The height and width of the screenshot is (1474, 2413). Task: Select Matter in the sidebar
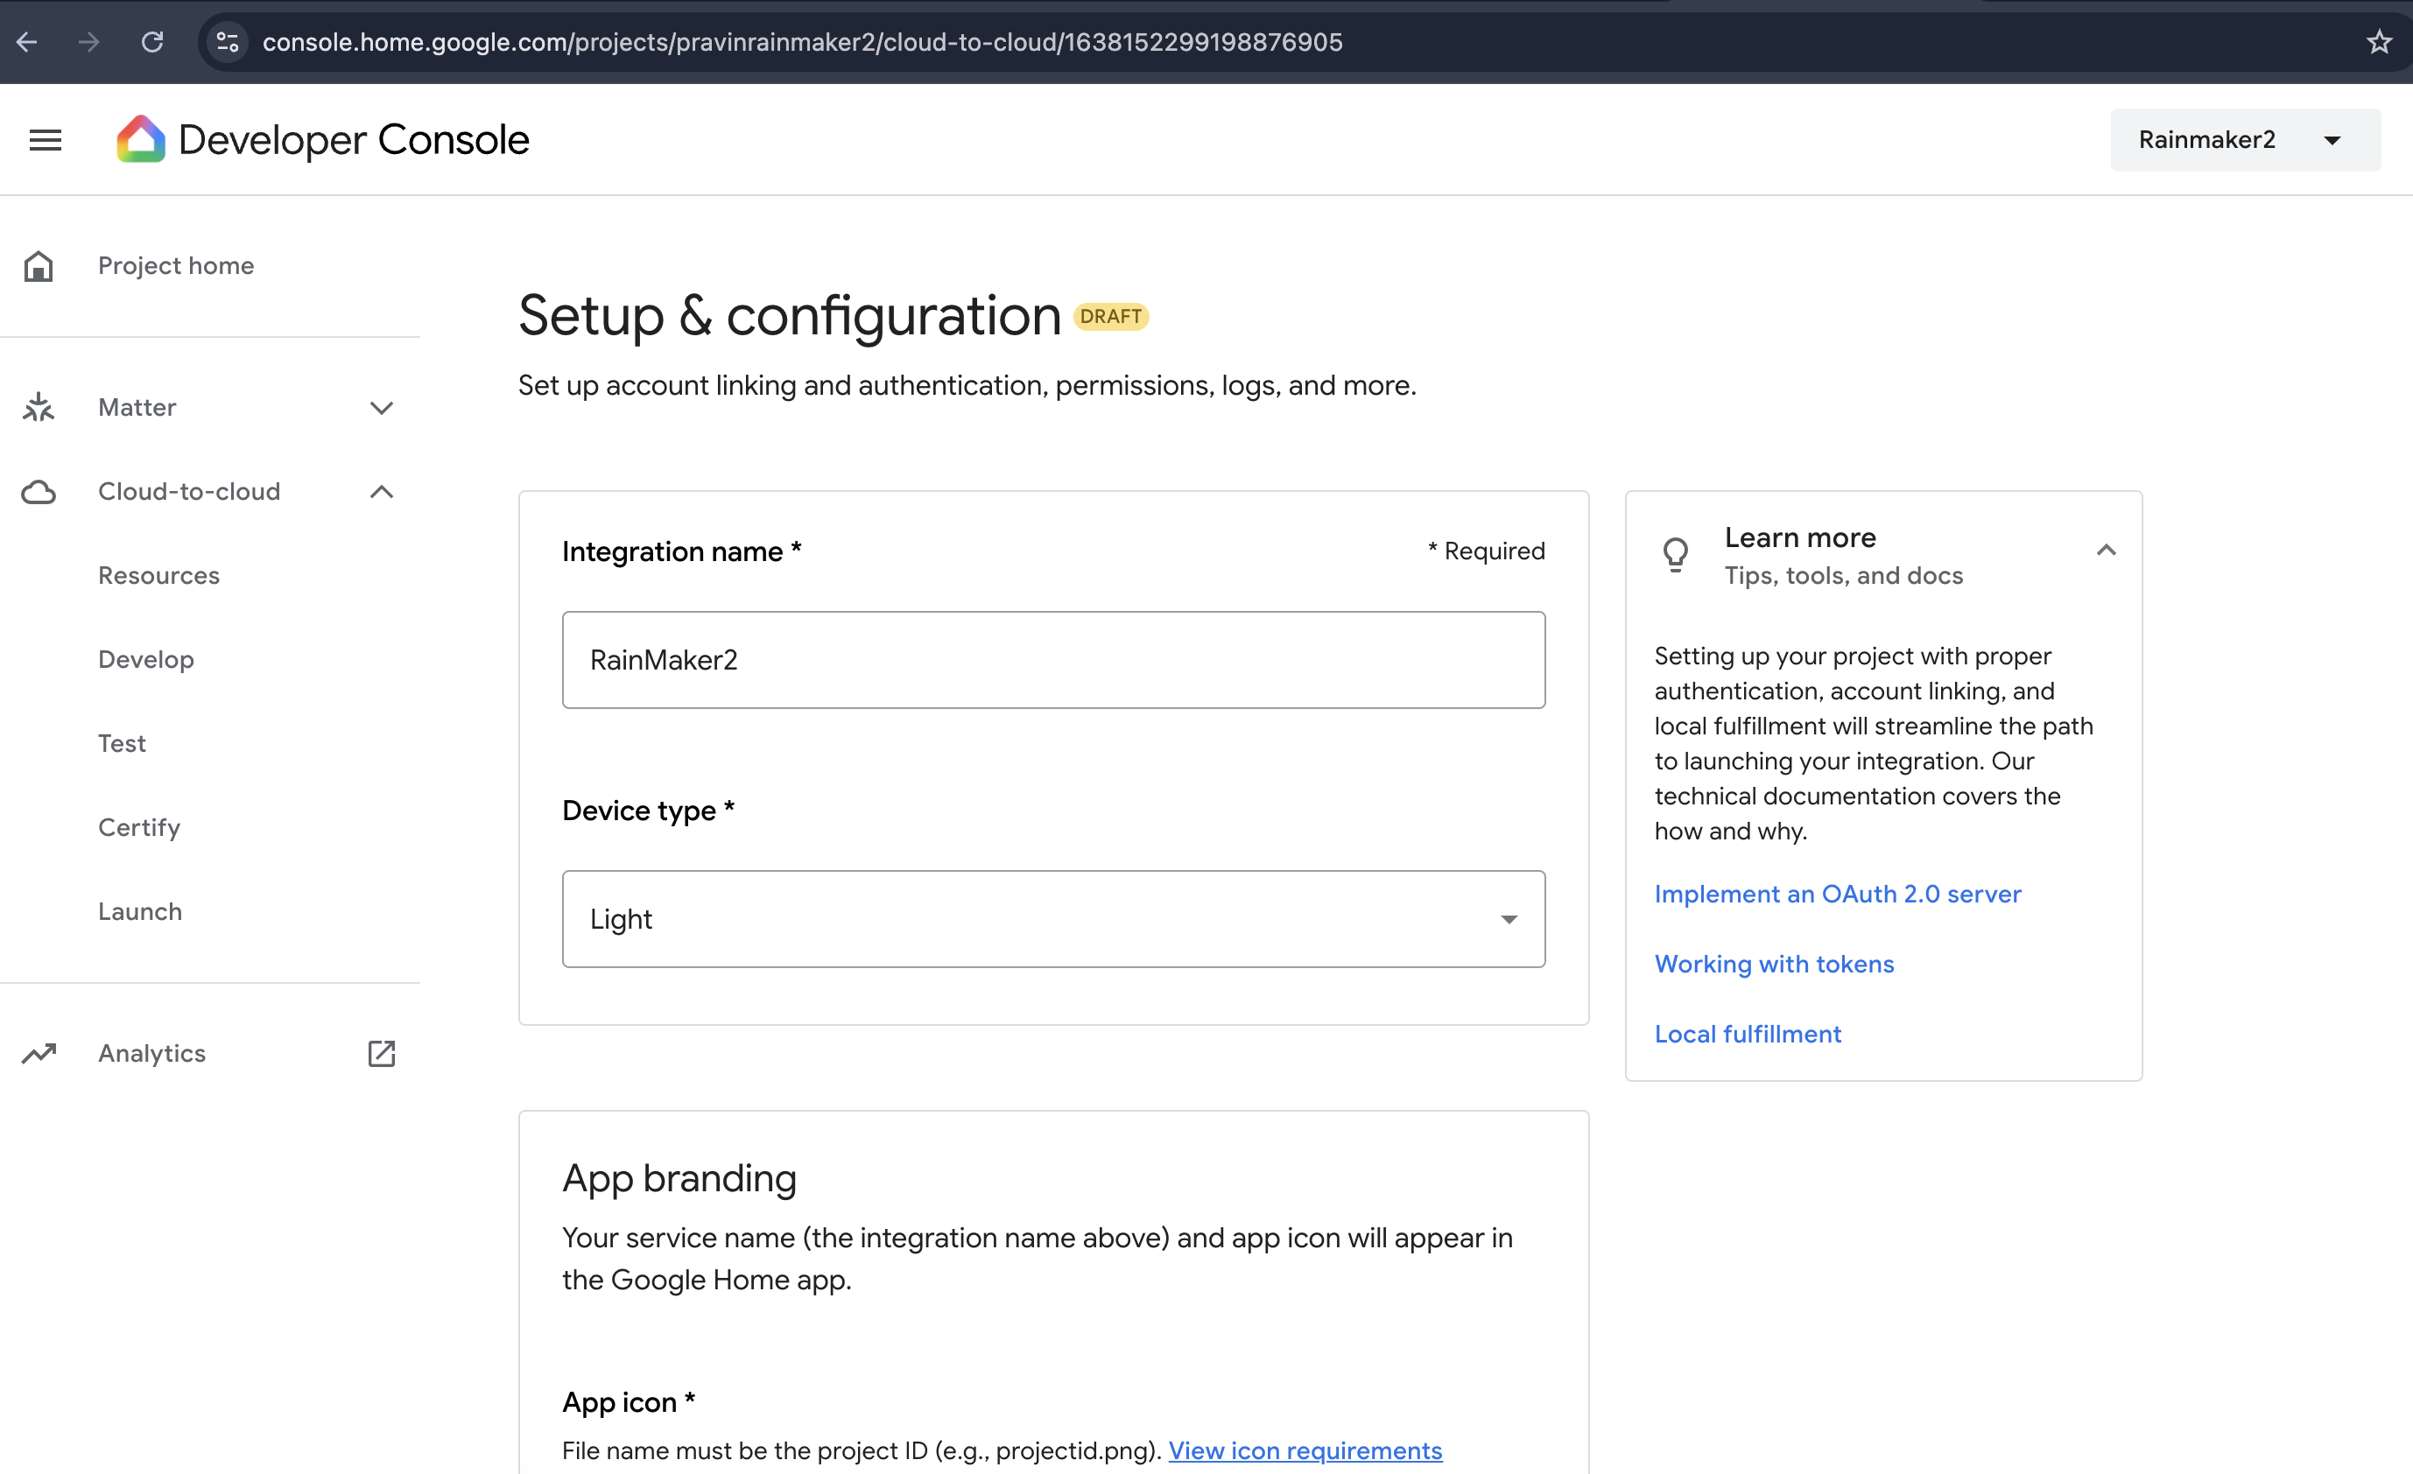[x=137, y=407]
